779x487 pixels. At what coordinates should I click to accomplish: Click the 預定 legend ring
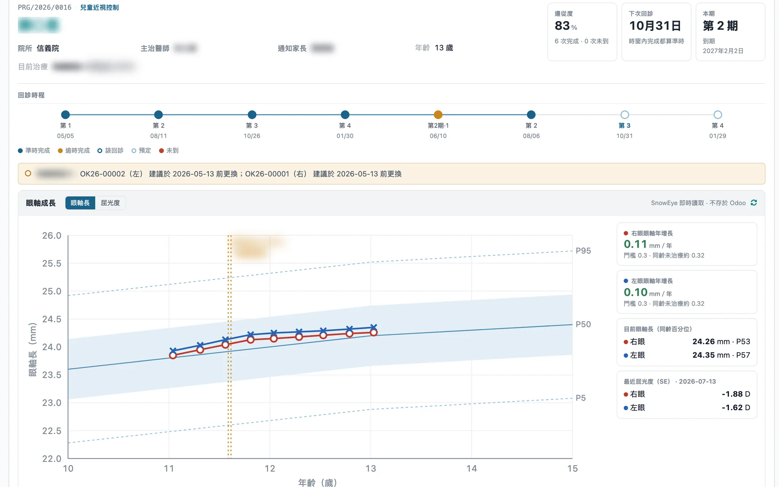point(134,151)
